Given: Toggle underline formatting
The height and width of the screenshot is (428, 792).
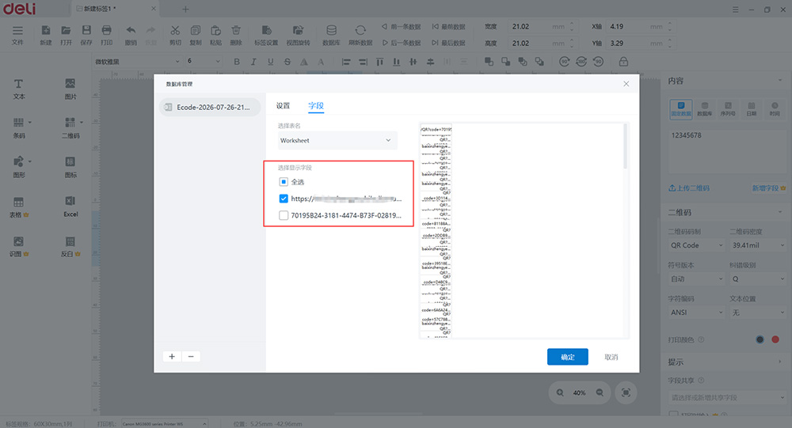Looking at the screenshot, I should point(270,62).
